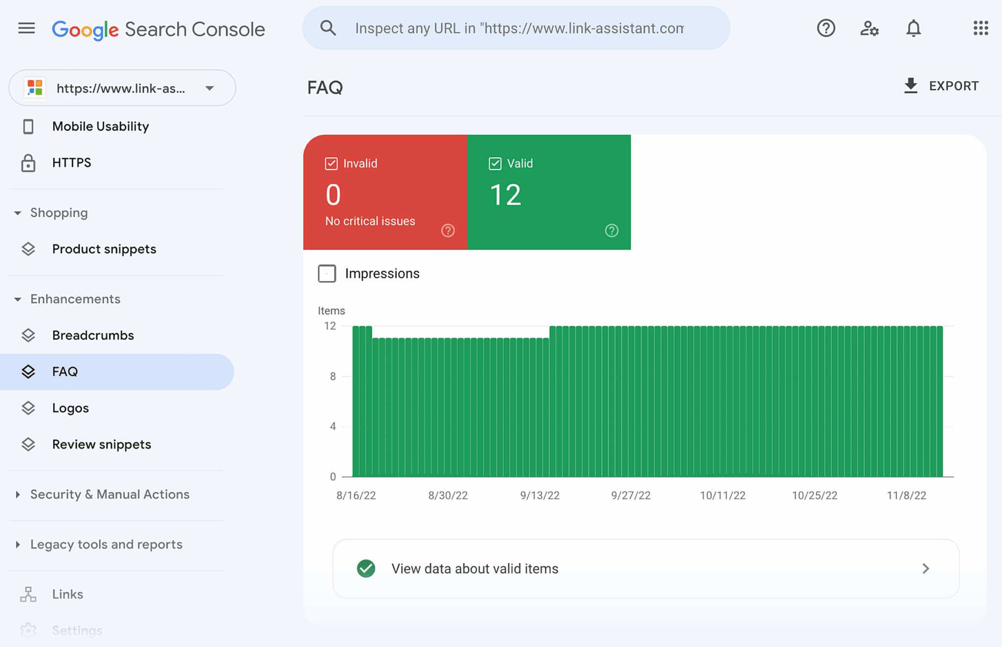Click the HTTPS lock icon

28,163
